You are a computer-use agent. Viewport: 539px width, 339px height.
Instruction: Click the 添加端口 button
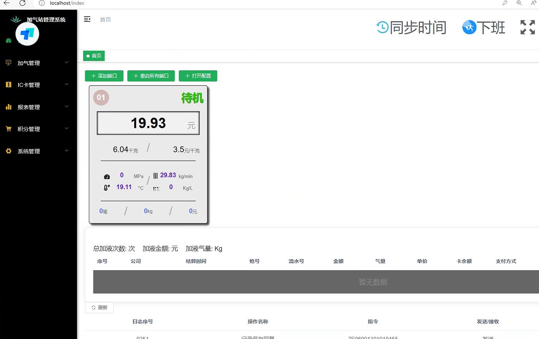pyautogui.click(x=104, y=76)
